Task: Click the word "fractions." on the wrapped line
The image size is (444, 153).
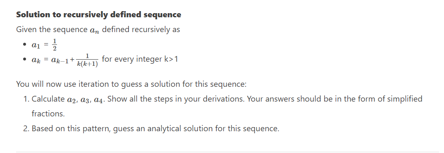Action: (x=48, y=114)
